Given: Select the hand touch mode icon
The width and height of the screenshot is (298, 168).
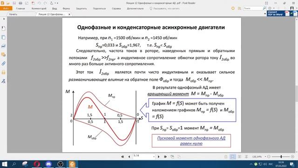Looking at the screenshot, I should tap(52, 3).
